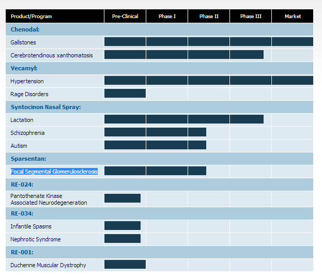Click empty Phase I cell in Rage Disorders row
322x277 pixels.
click(167, 94)
